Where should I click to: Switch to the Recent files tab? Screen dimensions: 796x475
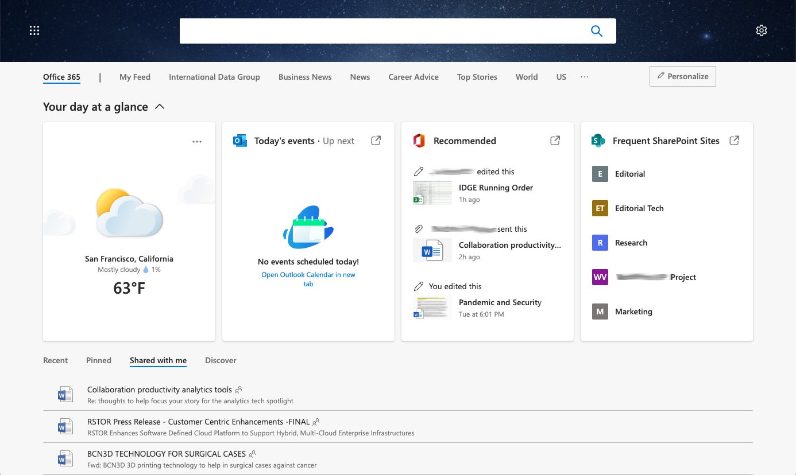pos(55,360)
